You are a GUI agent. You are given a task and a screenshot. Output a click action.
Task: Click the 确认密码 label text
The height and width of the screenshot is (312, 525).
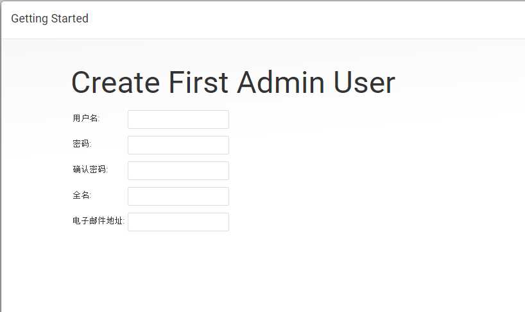(x=90, y=169)
